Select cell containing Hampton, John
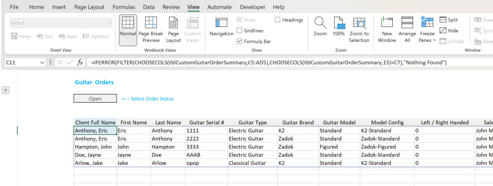This screenshot has width=493, height=186. click(95, 147)
